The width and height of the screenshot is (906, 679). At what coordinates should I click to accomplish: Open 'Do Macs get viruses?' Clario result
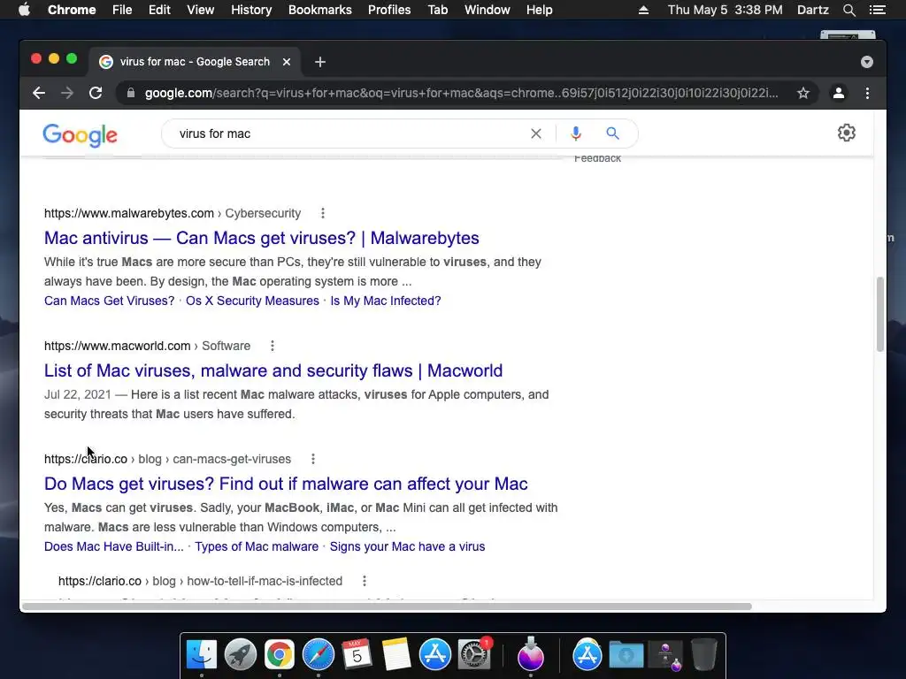point(286,484)
